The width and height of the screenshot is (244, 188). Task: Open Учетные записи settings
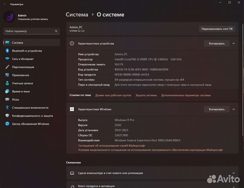(32, 83)
